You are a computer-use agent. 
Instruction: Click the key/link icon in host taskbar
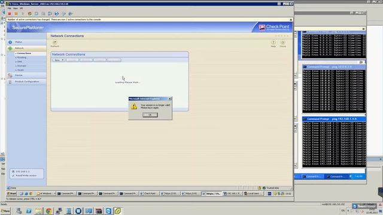pyautogui.click(x=118, y=211)
